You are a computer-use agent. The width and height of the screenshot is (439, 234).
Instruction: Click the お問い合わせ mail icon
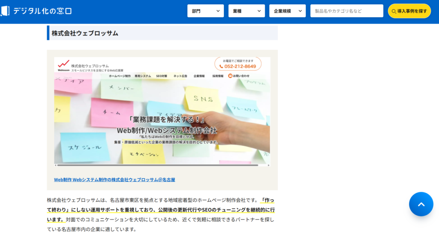click(230, 75)
